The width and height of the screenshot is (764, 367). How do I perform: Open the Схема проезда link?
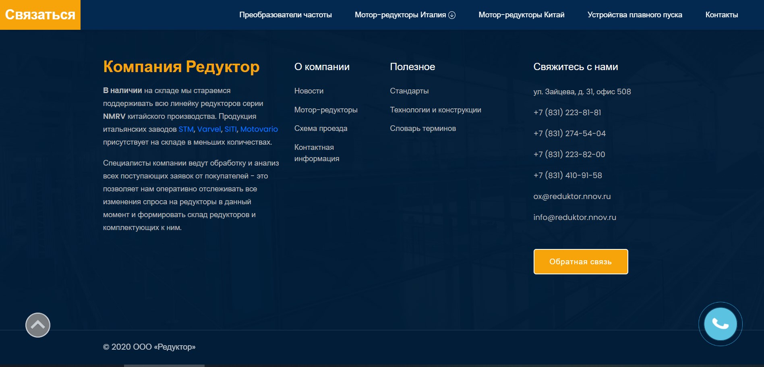click(x=321, y=129)
